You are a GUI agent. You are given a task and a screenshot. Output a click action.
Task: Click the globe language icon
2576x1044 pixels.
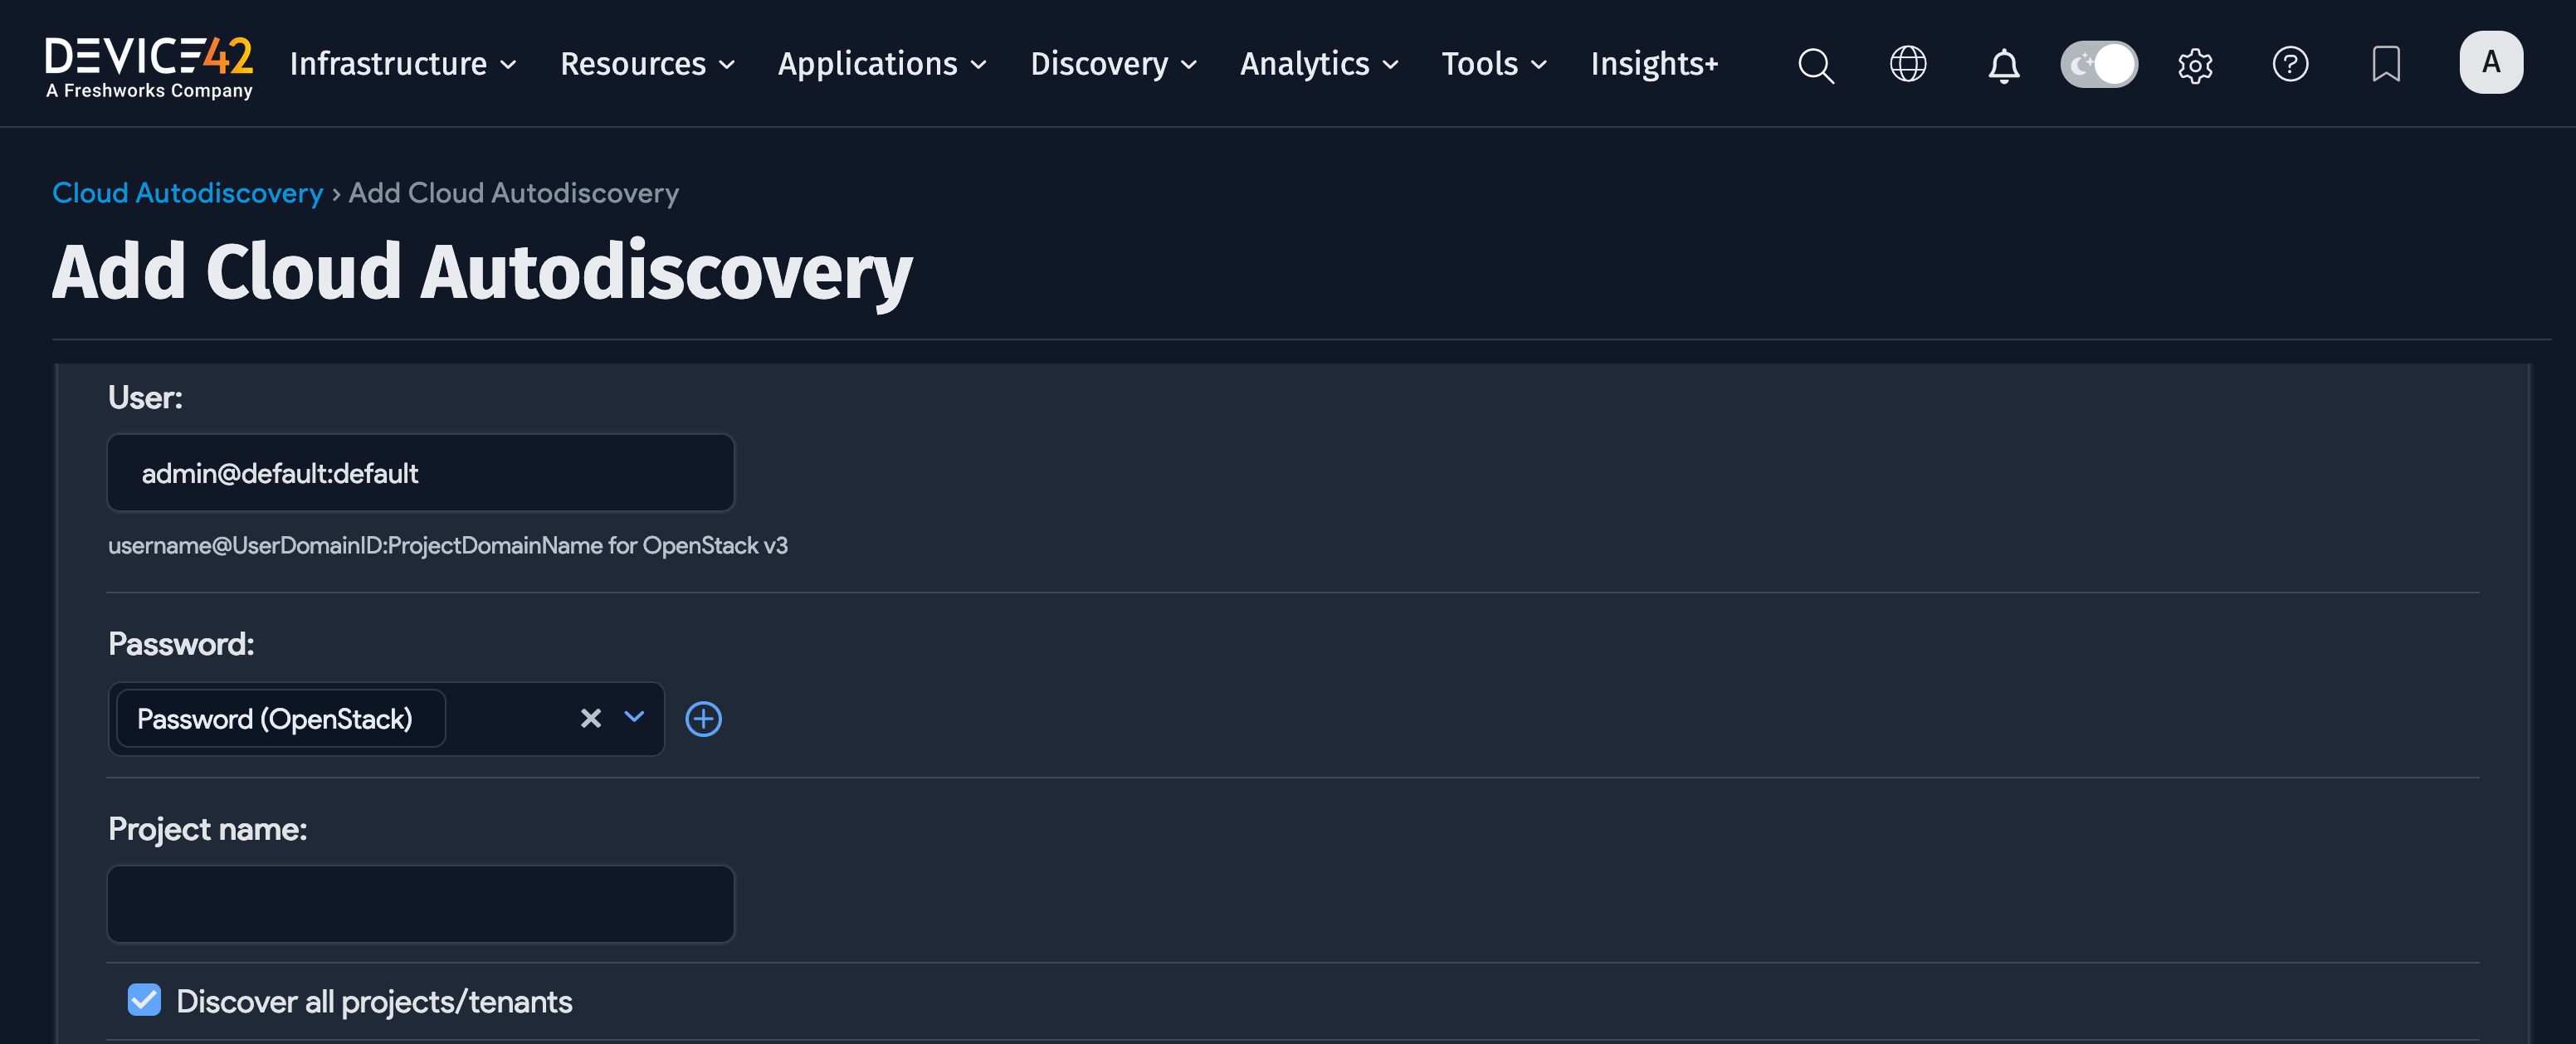tap(1908, 64)
